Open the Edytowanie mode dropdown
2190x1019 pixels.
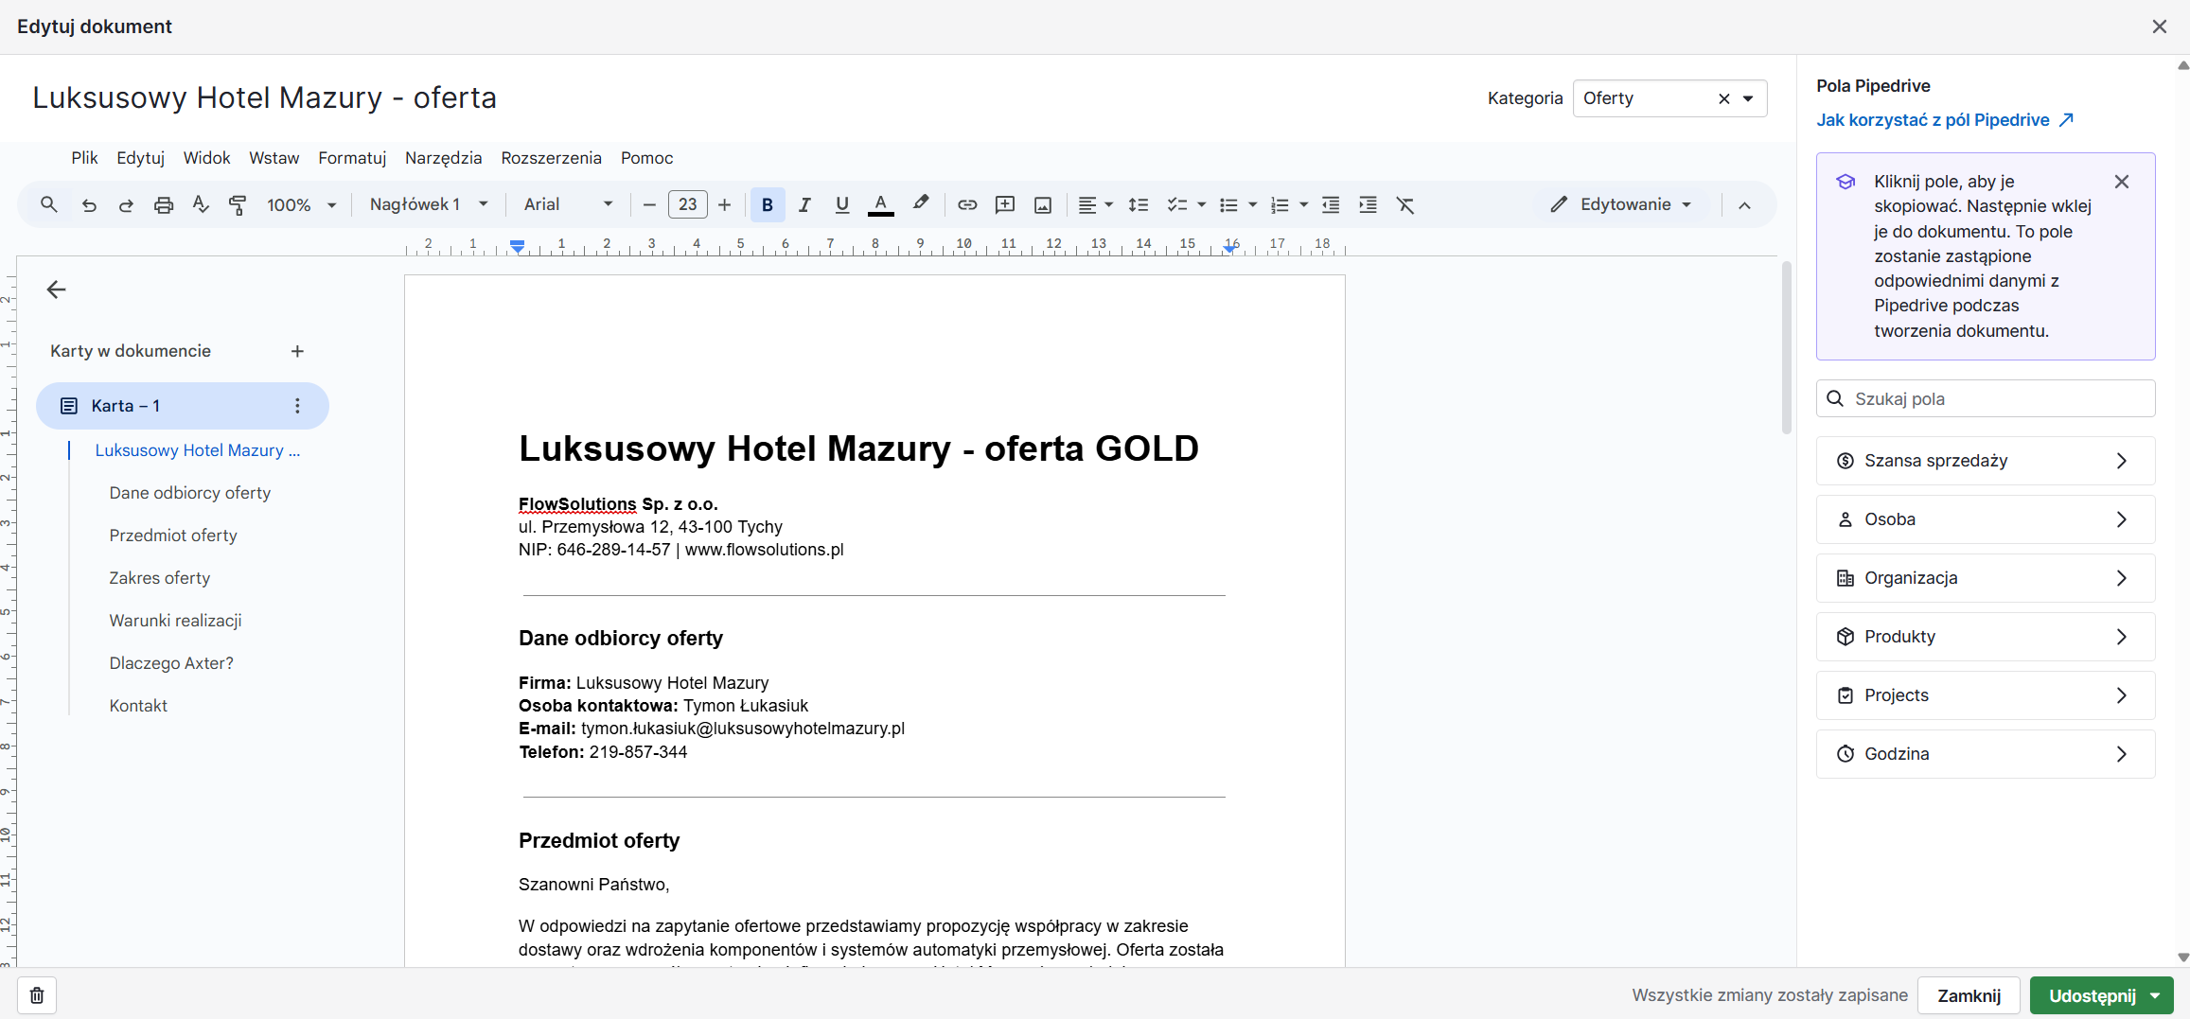(x=1621, y=204)
